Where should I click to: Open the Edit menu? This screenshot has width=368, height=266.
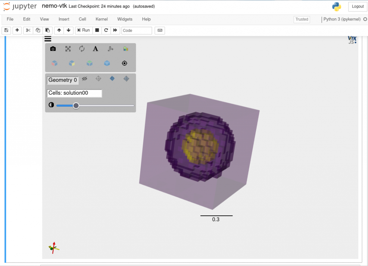point(27,19)
